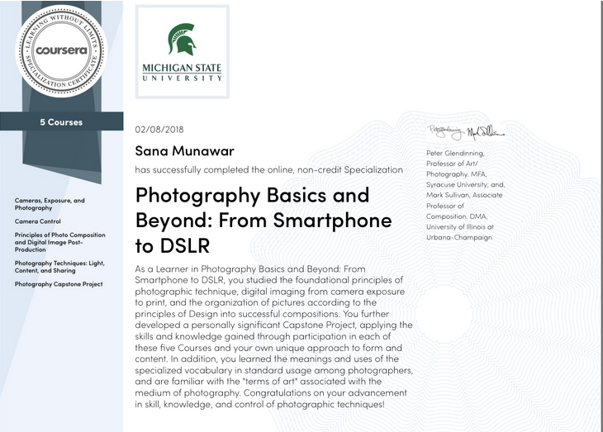Click the date 02/08/2018
This screenshot has height=432, width=603.
point(159,128)
